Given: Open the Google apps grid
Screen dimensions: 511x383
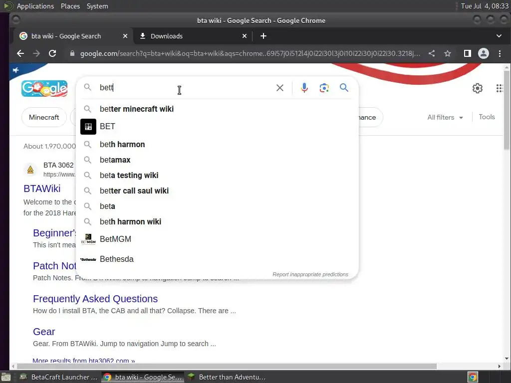Looking at the screenshot, I should 500,88.
